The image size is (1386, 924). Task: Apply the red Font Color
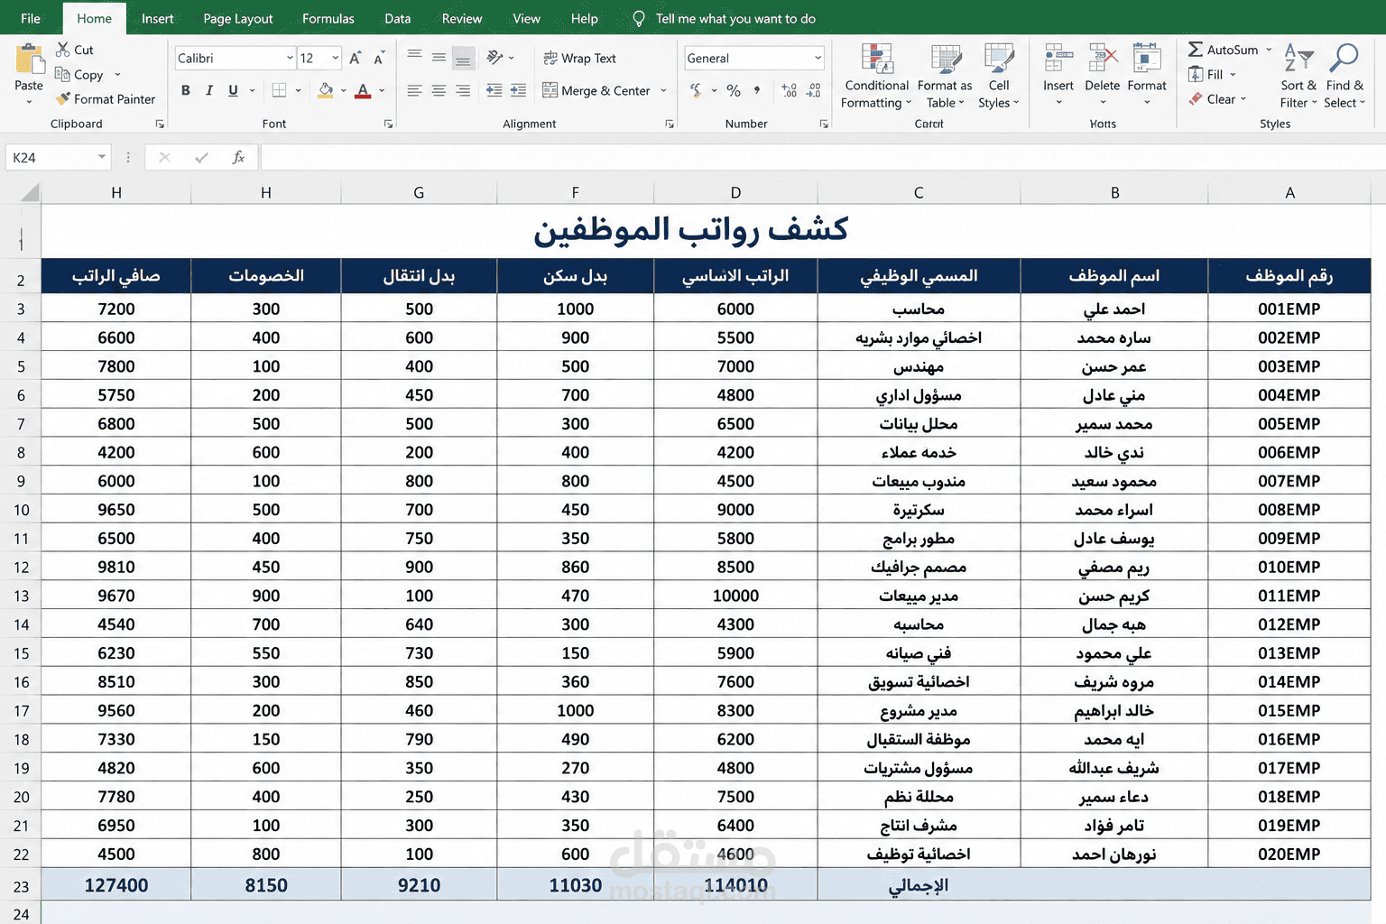(x=363, y=90)
